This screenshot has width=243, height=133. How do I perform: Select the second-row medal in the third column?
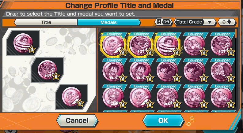click(168, 71)
